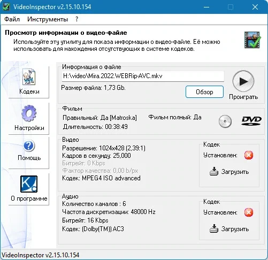Image resolution: width=268 pixels, height=260 pixels.
Task: Click the DVD logo icon
Action: point(251,121)
